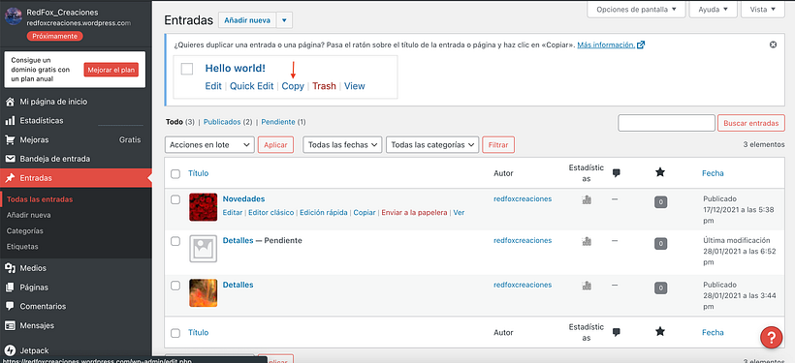Select the pending Detalles post checkbox

(175, 241)
